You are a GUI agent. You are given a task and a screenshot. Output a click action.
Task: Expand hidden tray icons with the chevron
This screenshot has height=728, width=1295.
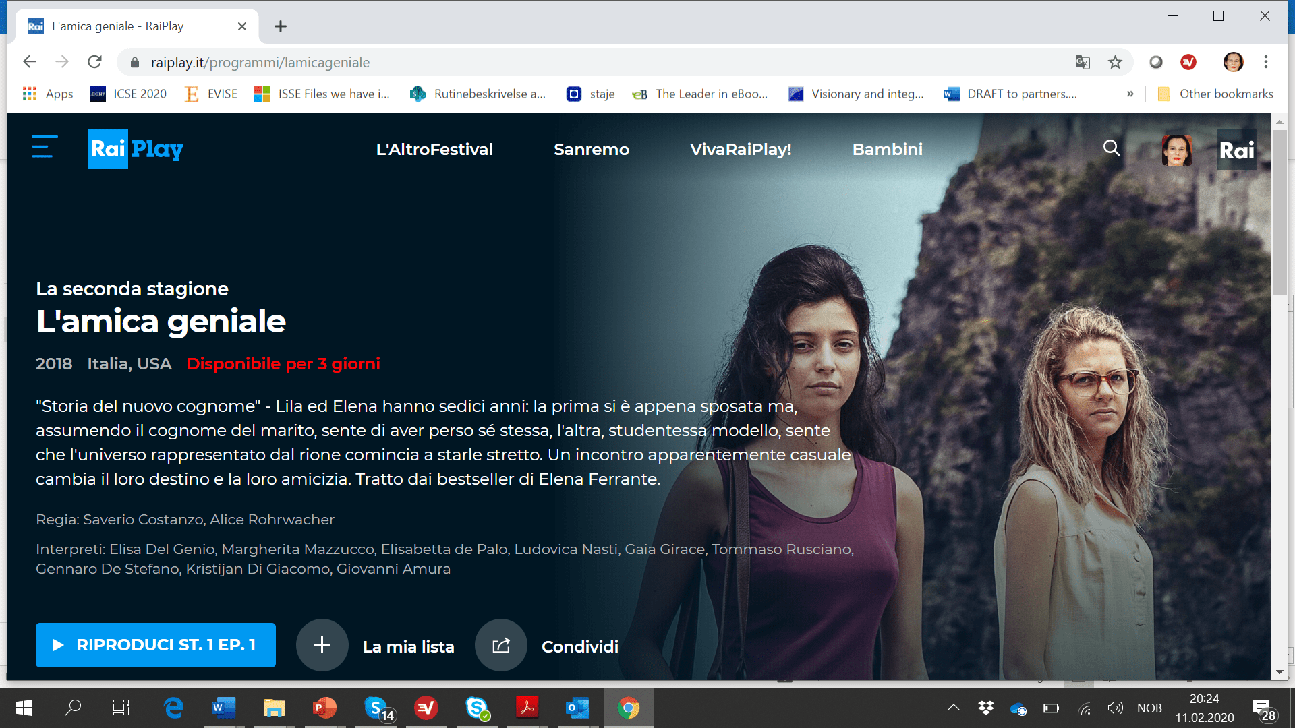pyautogui.click(x=953, y=708)
